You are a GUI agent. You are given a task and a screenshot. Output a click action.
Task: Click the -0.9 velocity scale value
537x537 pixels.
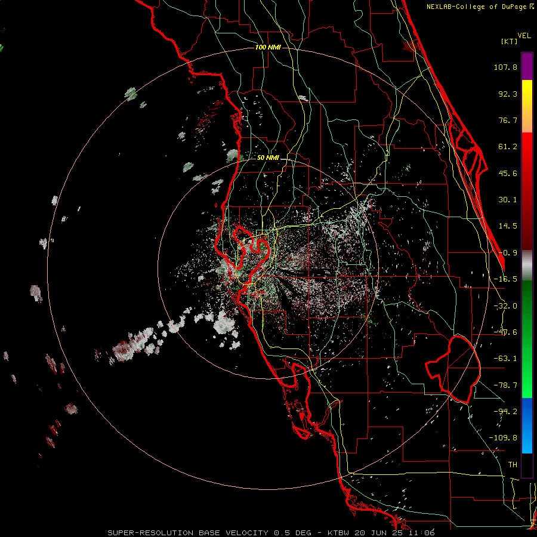pos(508,253)
